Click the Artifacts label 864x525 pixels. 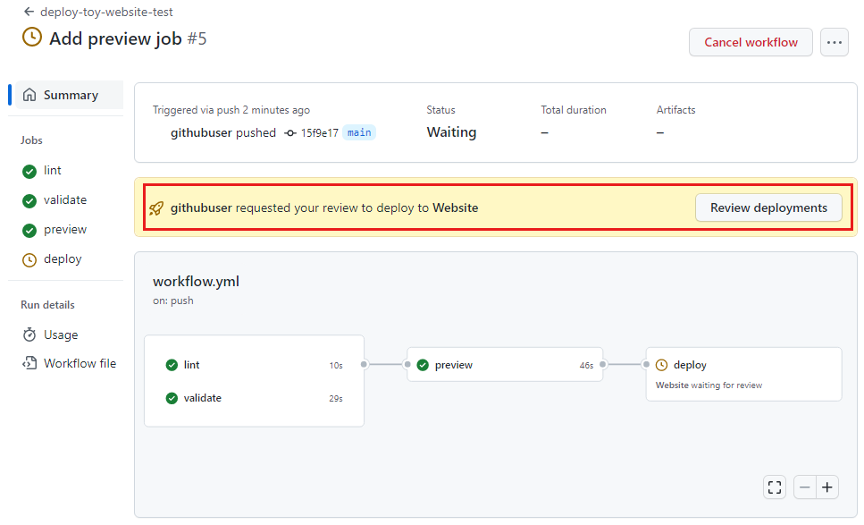pos(675,110)
